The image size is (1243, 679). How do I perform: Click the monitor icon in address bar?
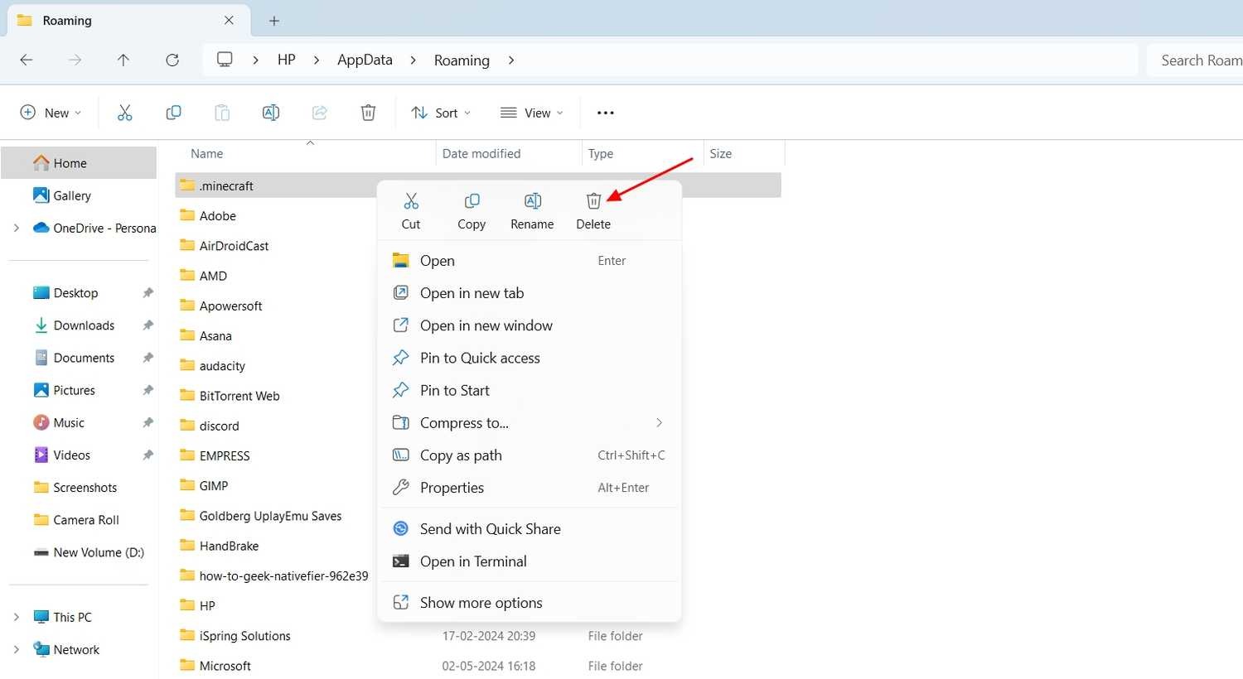point(225,60)
